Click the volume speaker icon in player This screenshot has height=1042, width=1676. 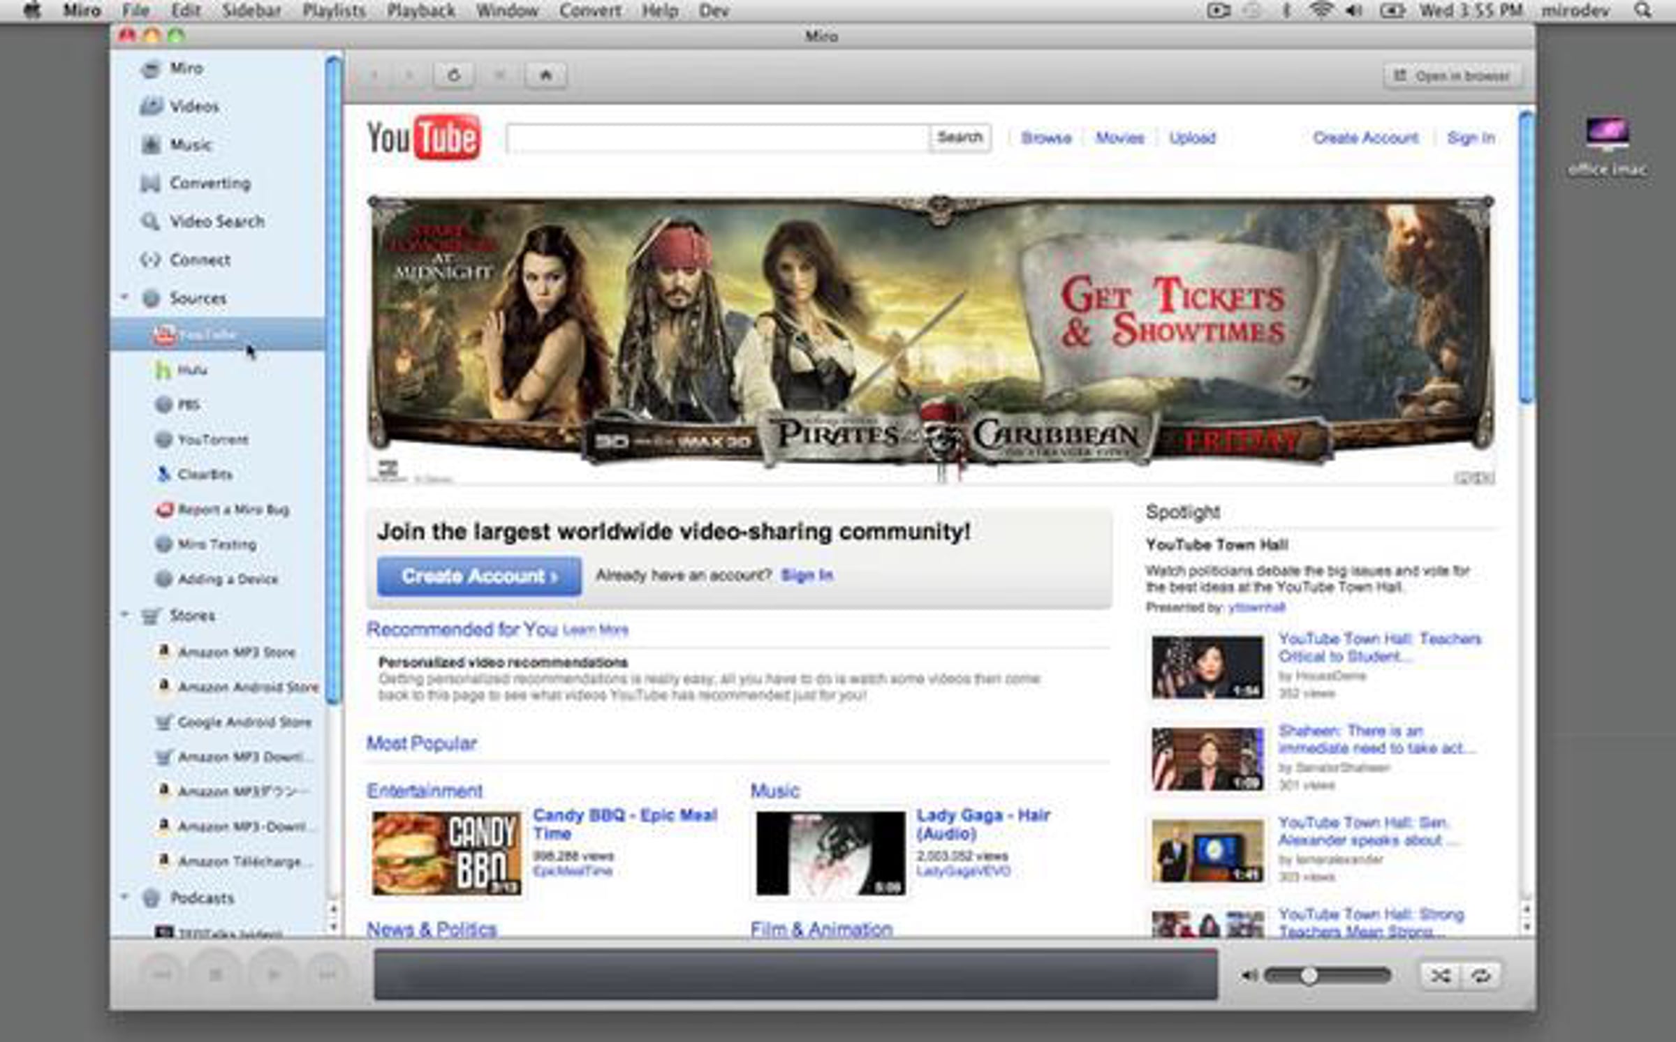pos(1249,975)
